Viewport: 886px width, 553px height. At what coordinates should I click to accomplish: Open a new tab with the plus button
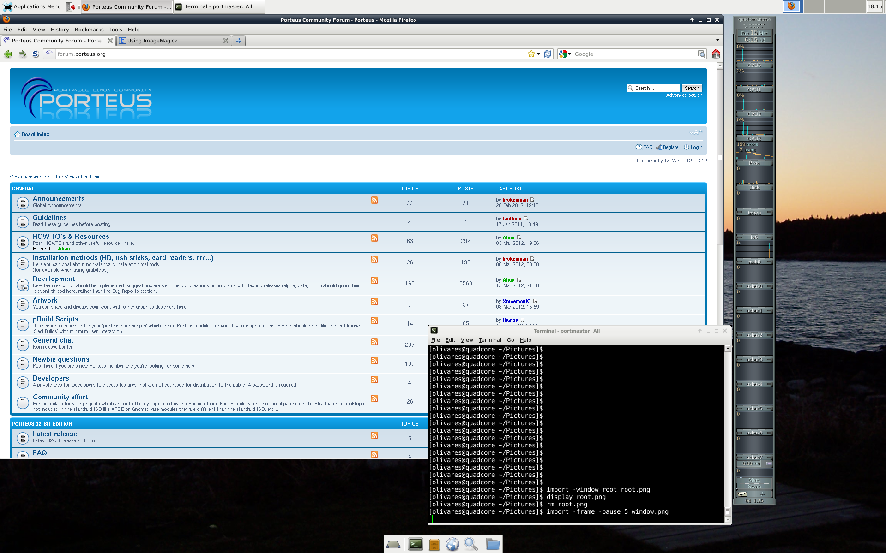click(239, 41)
